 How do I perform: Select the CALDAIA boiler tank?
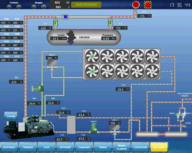click(84, 37)
